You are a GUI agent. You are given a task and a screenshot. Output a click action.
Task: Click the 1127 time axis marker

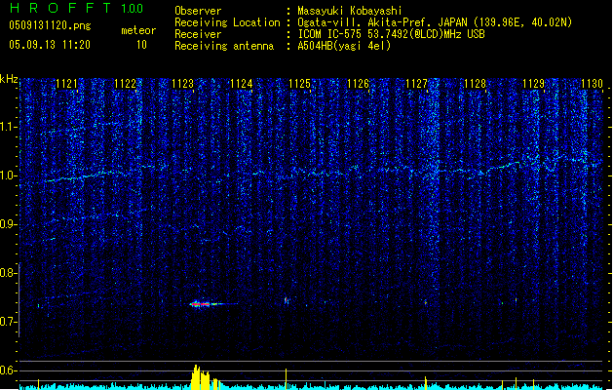(416, 84)
